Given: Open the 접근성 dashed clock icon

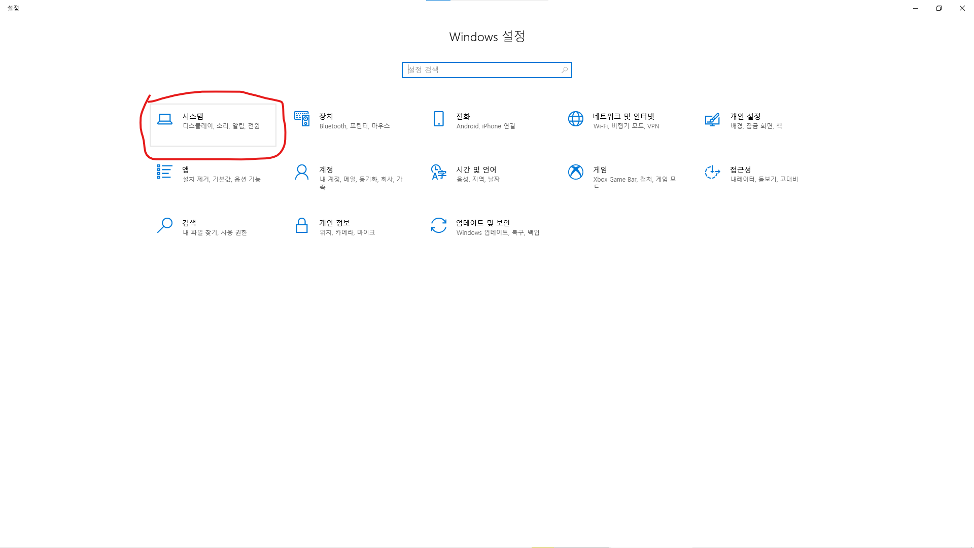Looking at the screenshot, I should 712,172.
